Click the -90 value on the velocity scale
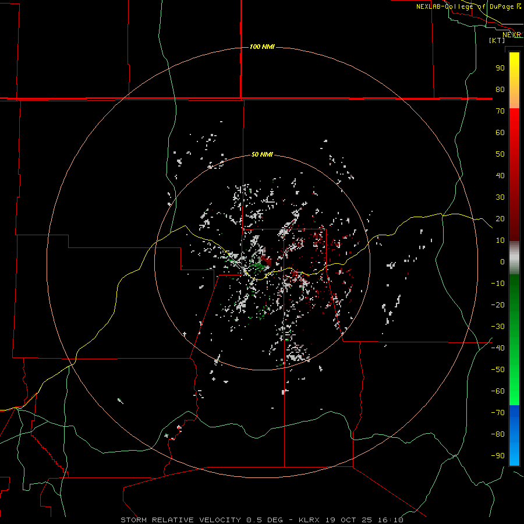The image size is (524, 524). point(498,455)
